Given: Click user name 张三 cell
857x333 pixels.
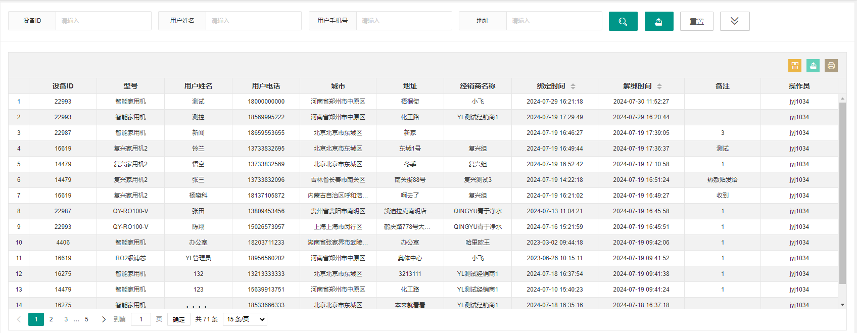Looking at the screenshot, I should 198,180.
